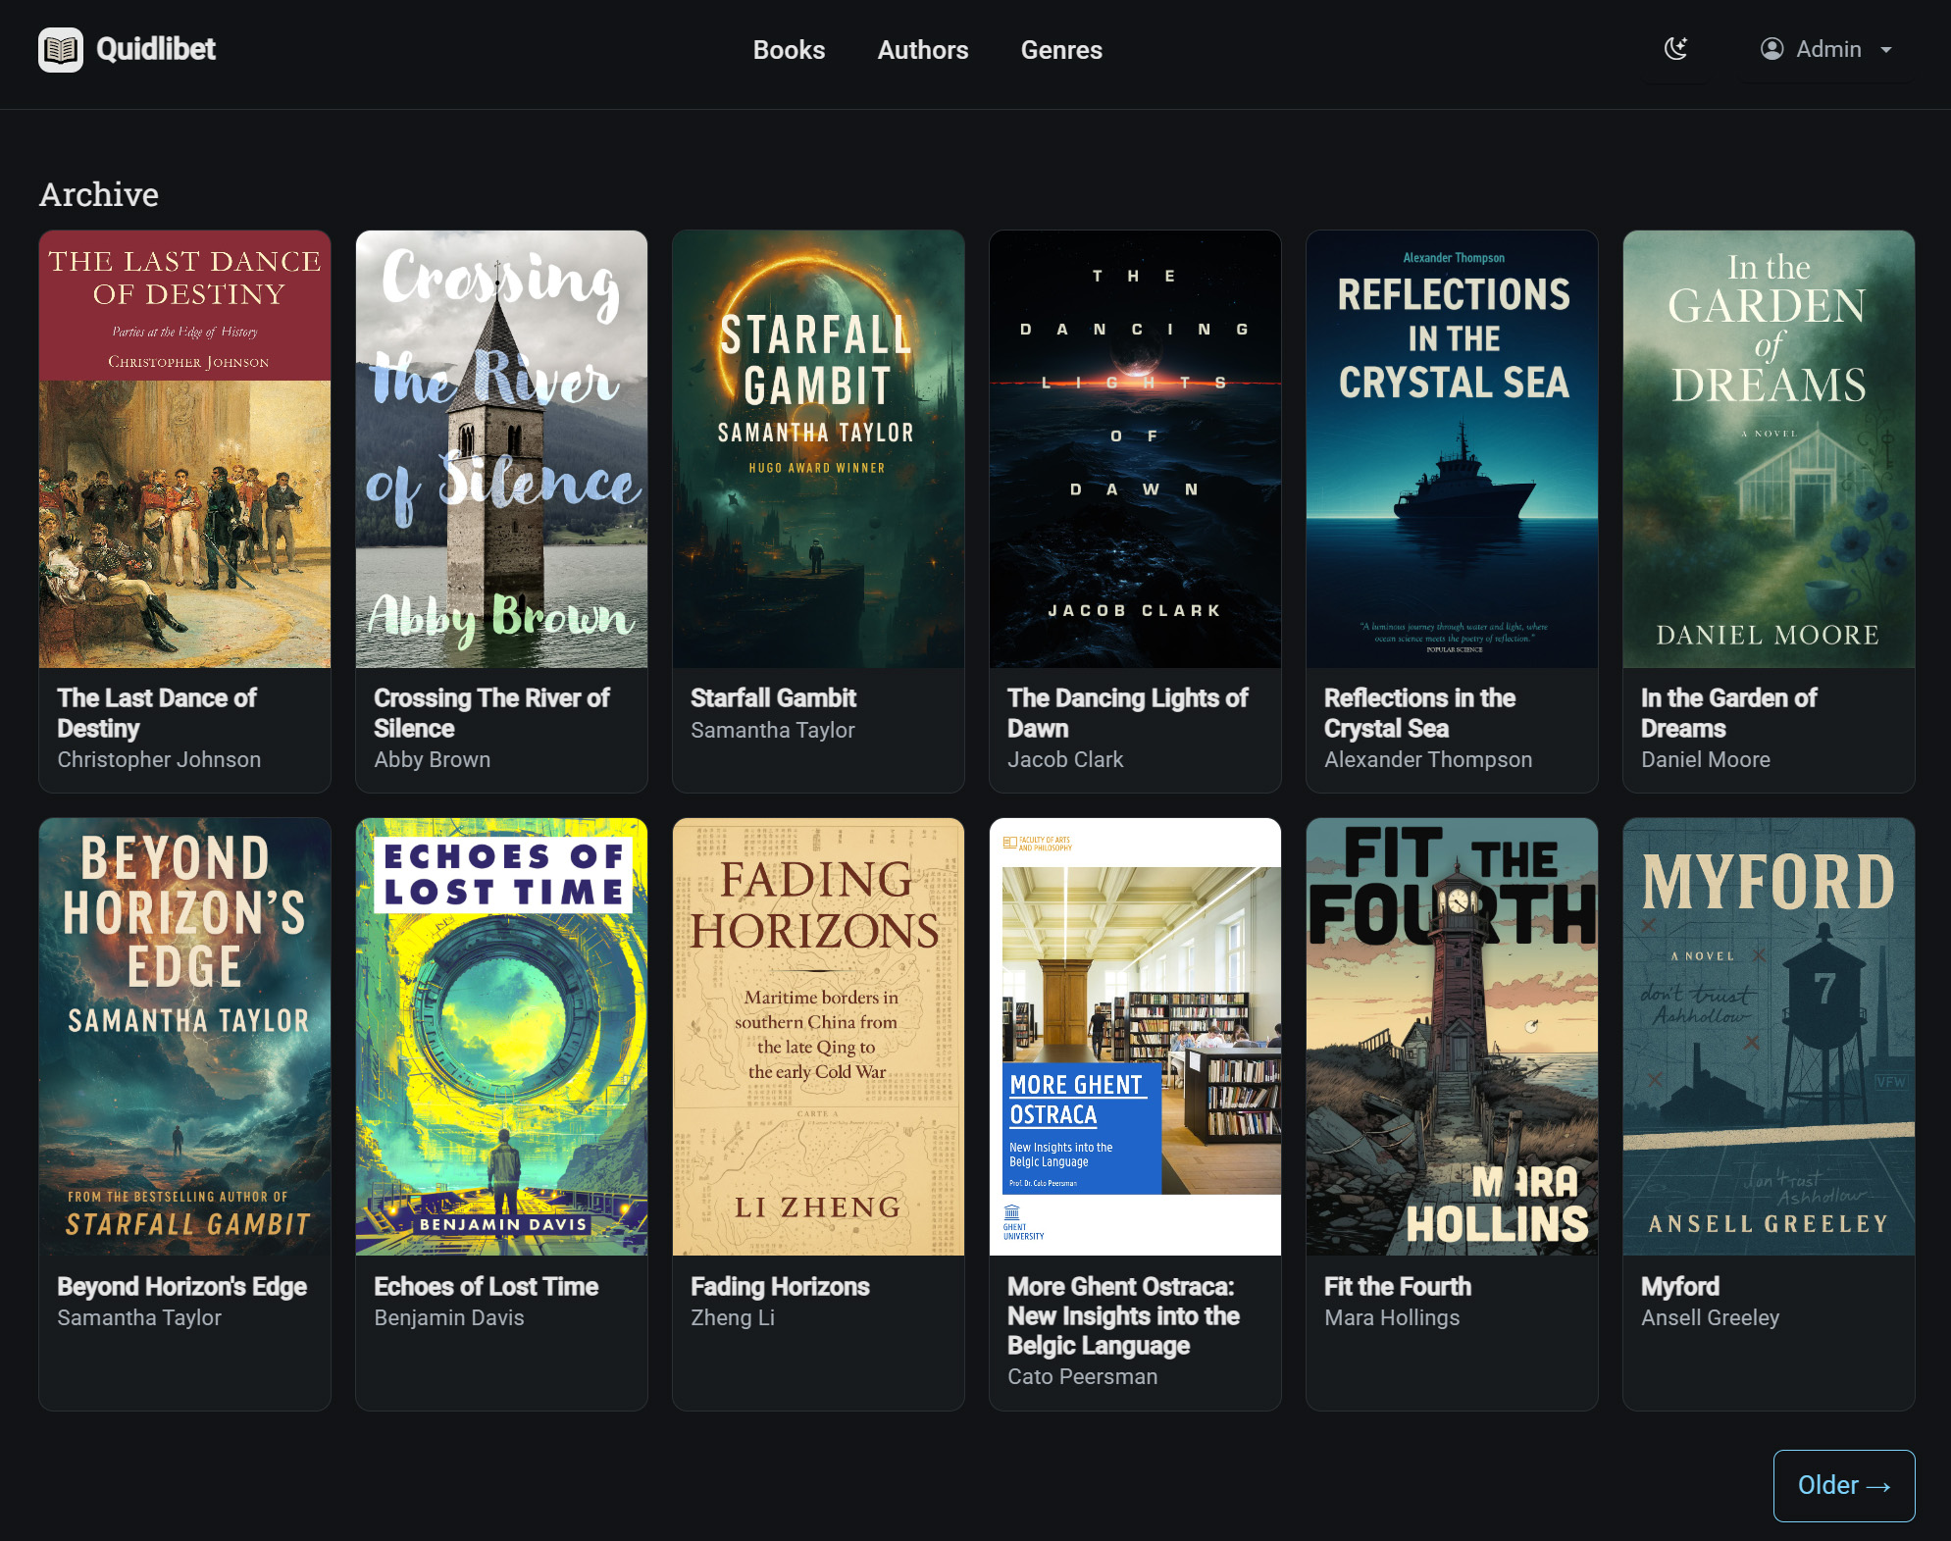This screenshot has width=1951, height=1541.
Task: Click the Quidlibet book logo icon
Action: coord(60,50)
